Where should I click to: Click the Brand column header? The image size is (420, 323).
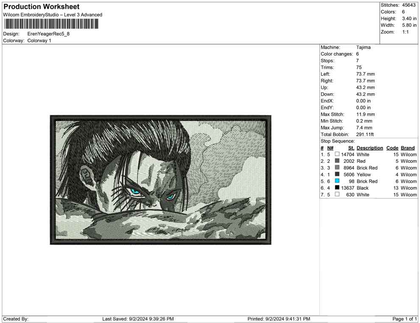[x=408, y=148]
